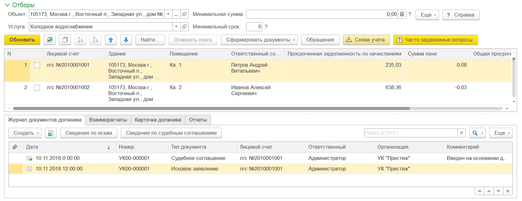522x201 pixels.
Task: Check the box for л/с №2010001002
Action: 37,88
